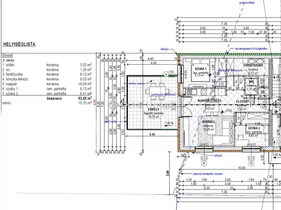Select the NAPPALI living room label

(x=208, y=121)
